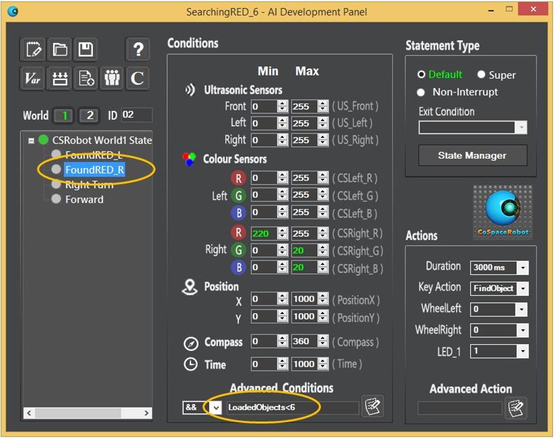Select the Super statement type
This screenshot has height=439, width=555.
[x=482, y=75]
